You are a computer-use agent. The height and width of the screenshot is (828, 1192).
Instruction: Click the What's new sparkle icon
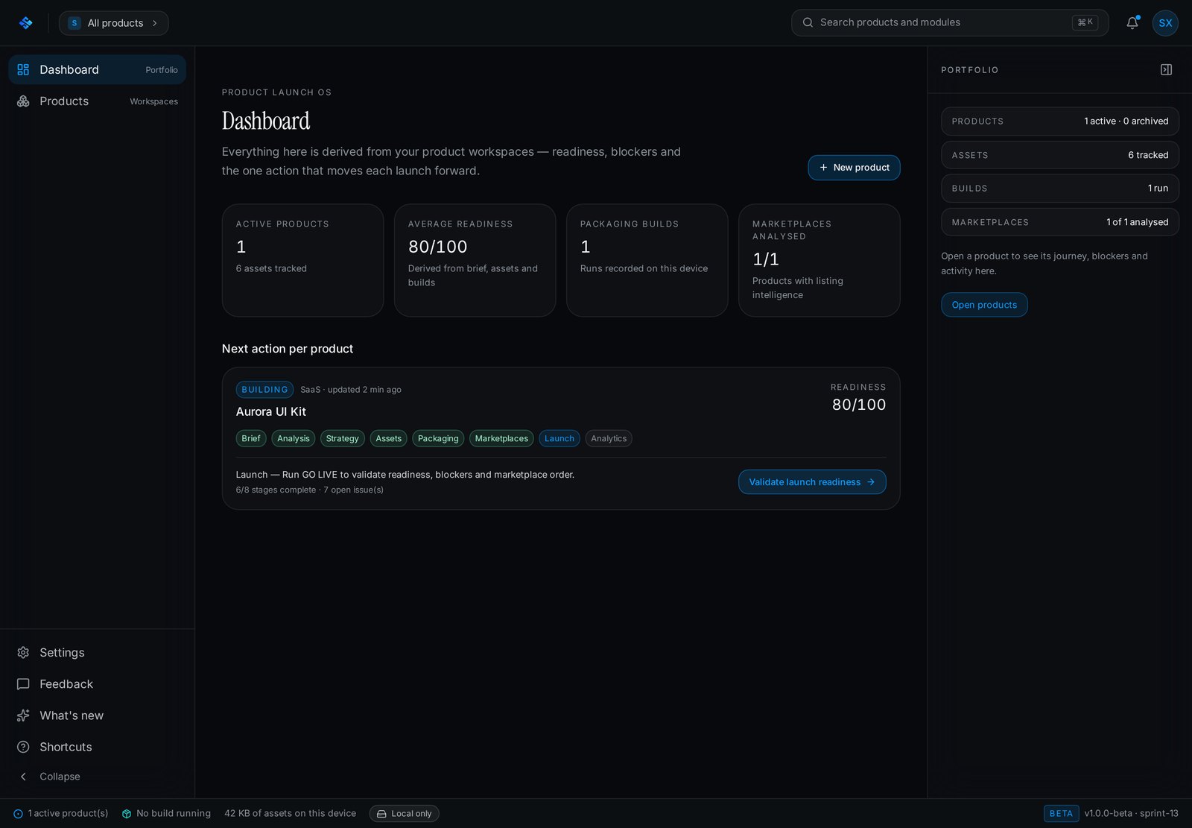[23, 715]
